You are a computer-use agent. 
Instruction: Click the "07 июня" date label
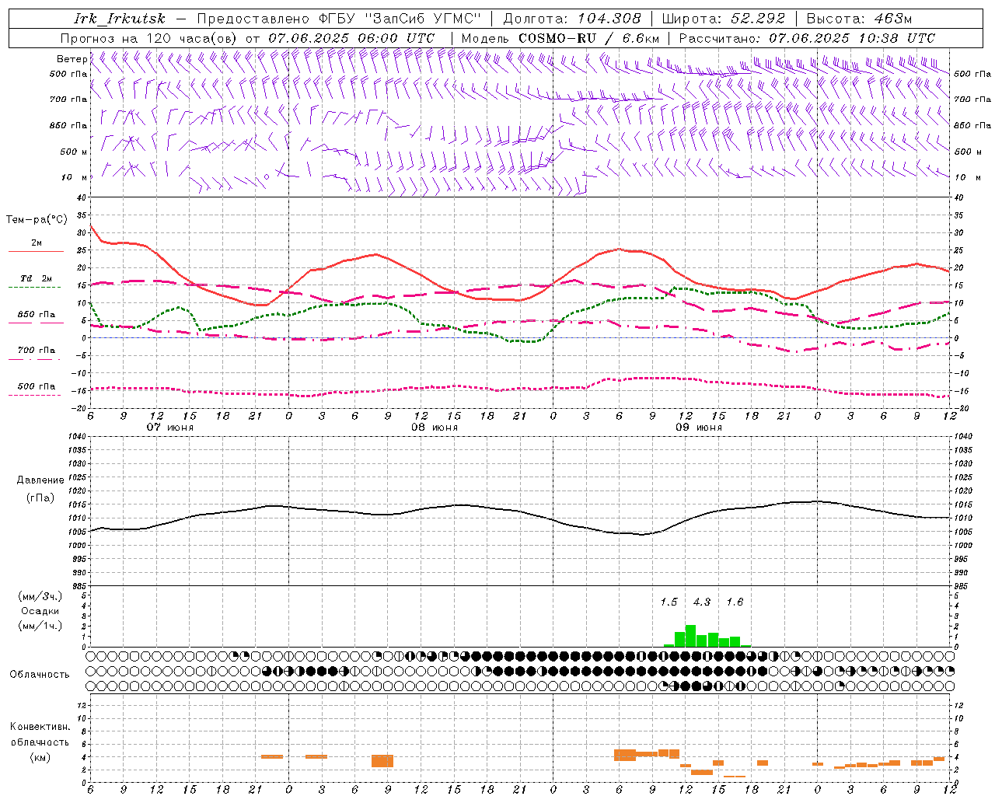(x=170, y=428)
